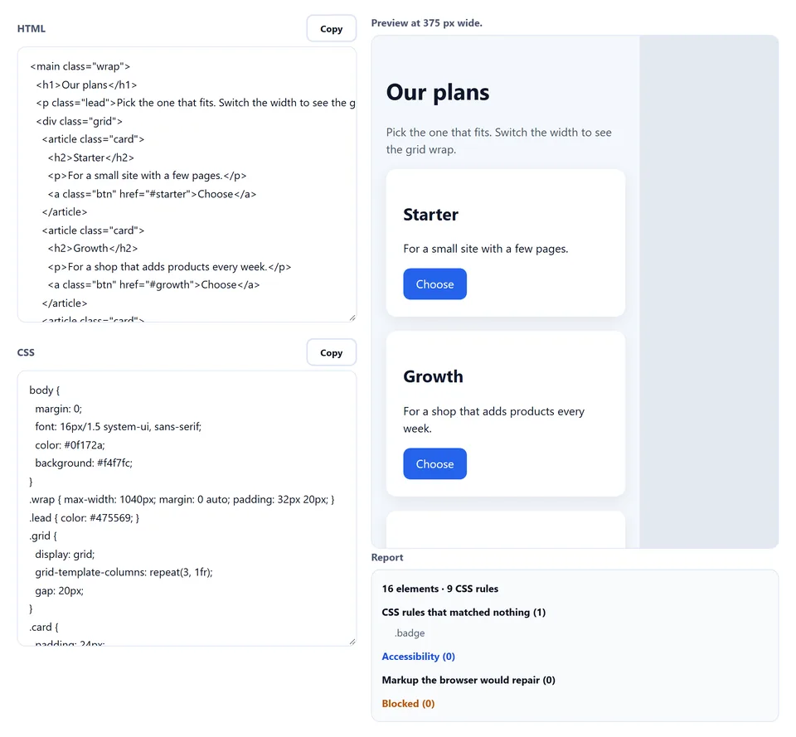The image size is (796, 737).
Task: Select the .badge unmatched rule entry
Action: (410, 633)
